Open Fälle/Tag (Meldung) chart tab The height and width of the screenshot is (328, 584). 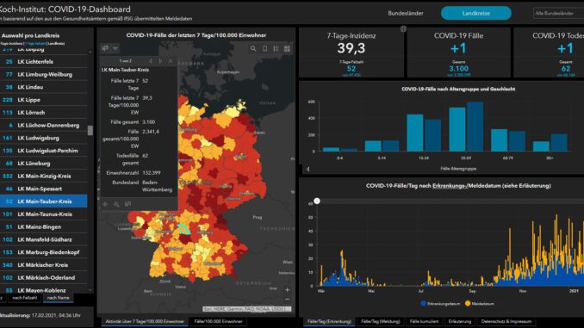[380, 321]
